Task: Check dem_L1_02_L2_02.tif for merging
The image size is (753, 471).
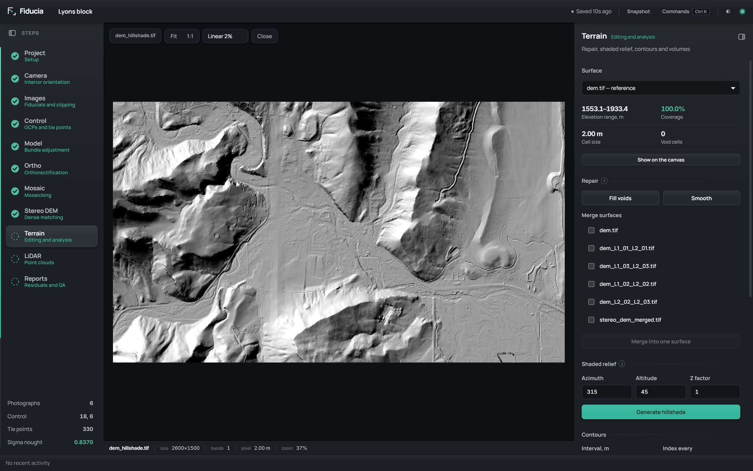Action: coord(591,284)
